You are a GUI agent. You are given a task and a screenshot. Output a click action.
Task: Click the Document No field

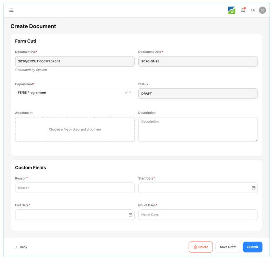[74, 61]
